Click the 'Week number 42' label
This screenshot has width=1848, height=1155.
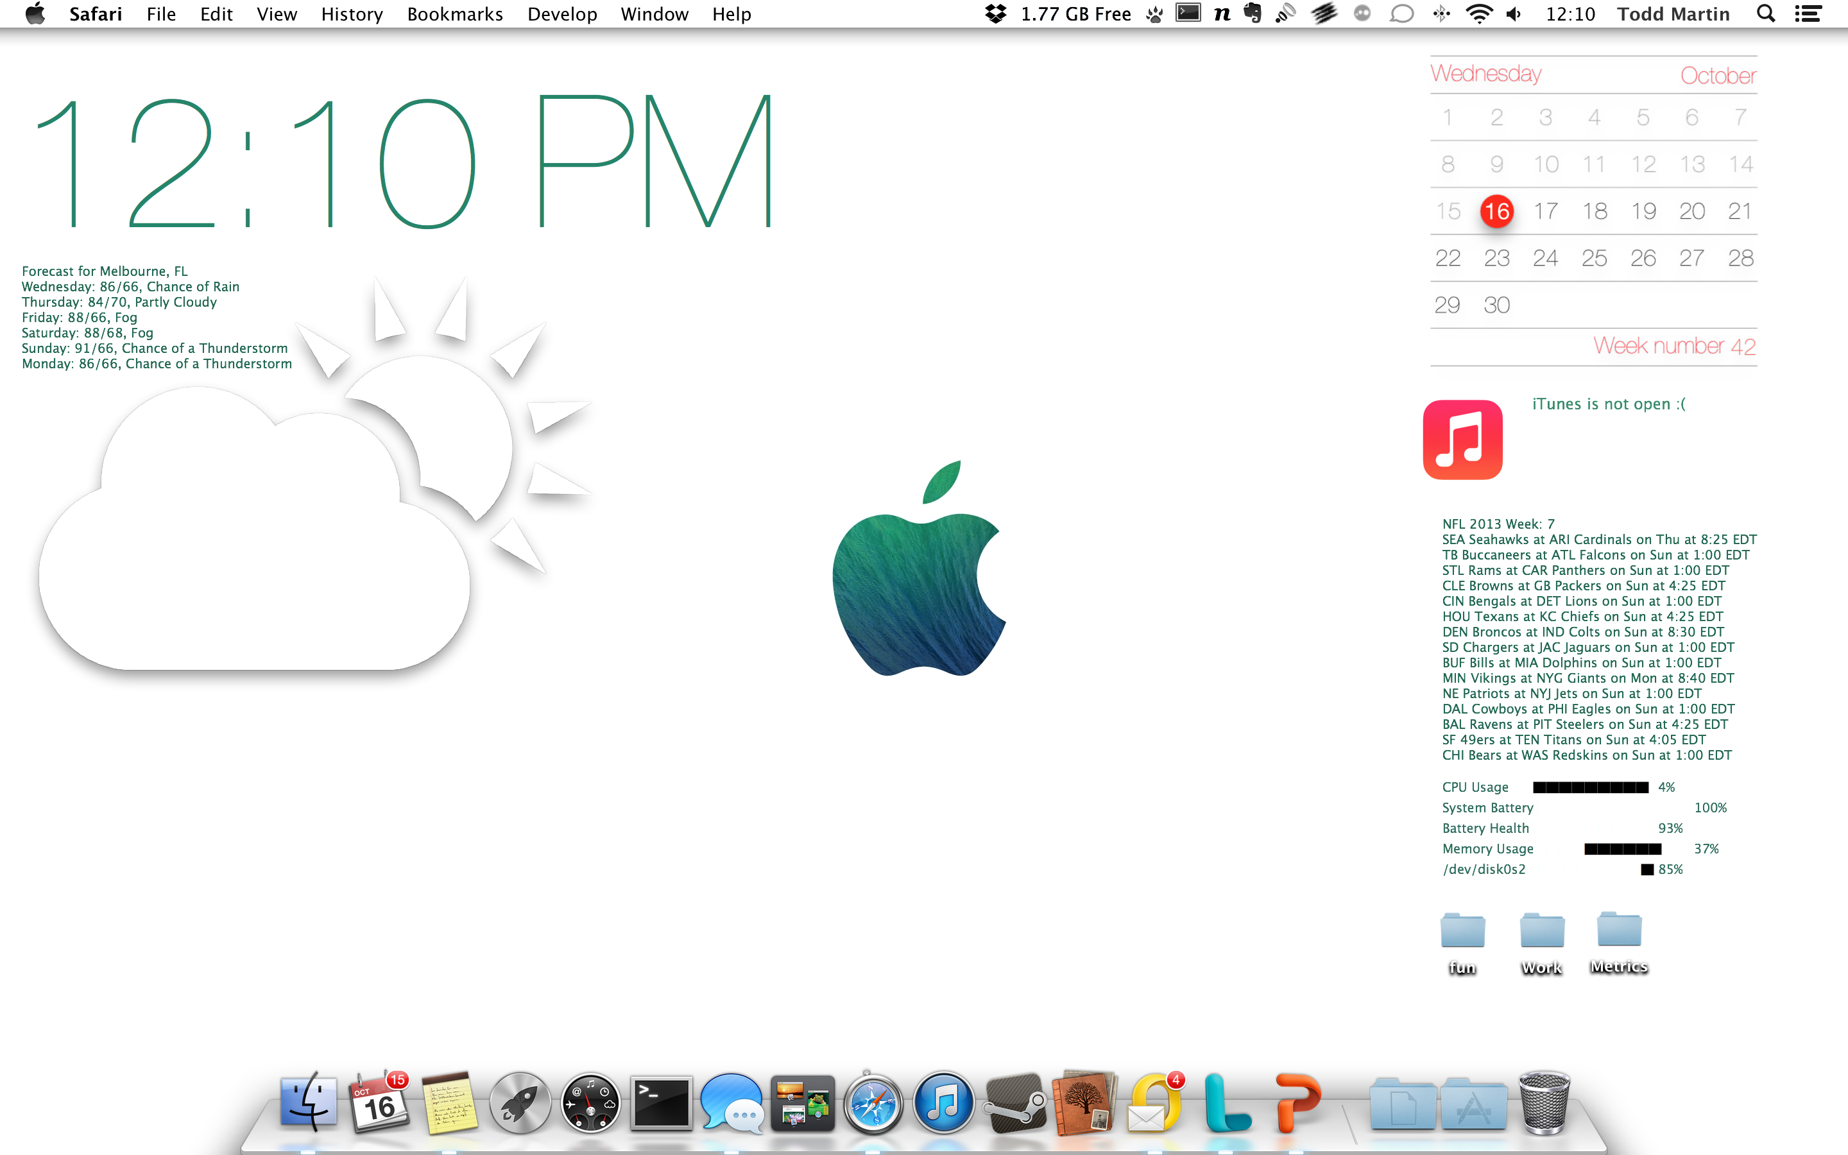[x=1674, y=346]
